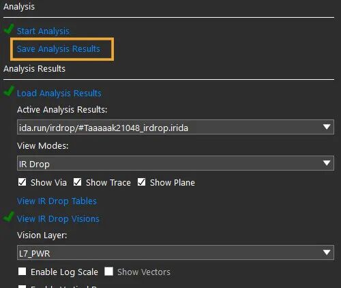Click the Start Analysis link
This screenshot has width=341, height=288.
[43, 31]
